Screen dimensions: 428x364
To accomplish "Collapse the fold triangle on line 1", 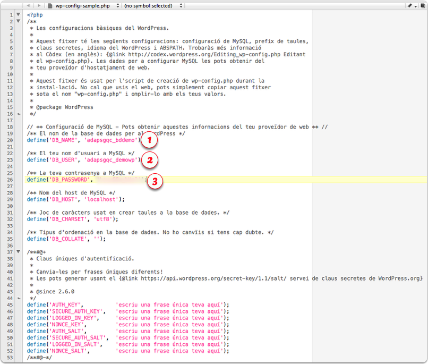I will click(x=18, y=14).
